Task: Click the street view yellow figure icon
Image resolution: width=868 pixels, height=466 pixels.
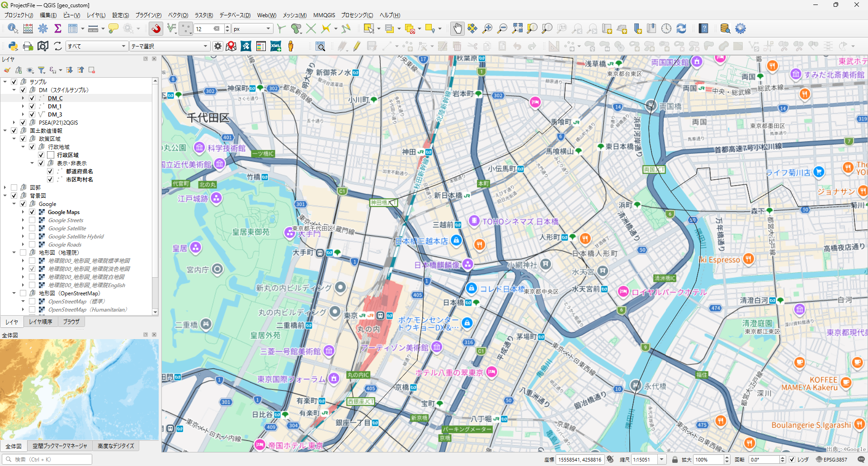Action: [291, 46]
